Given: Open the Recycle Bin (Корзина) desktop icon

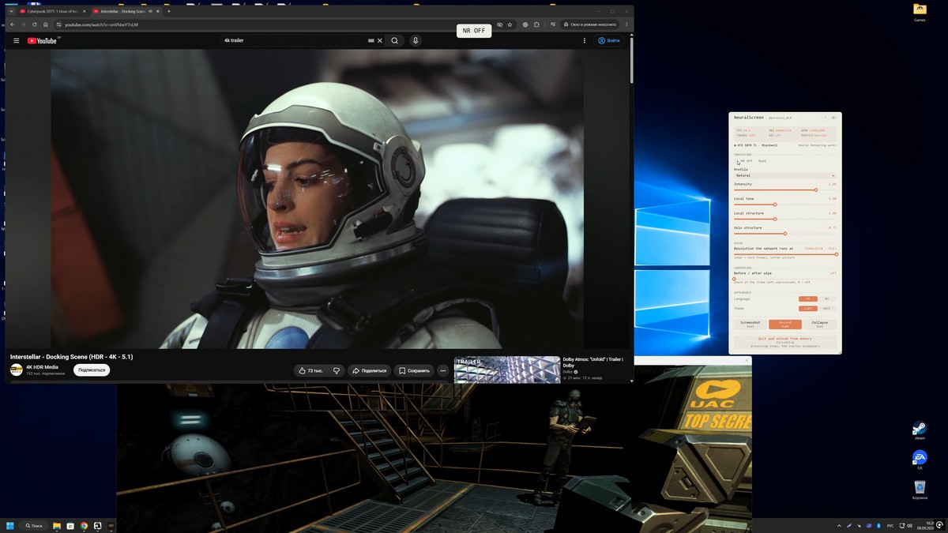Looking at the screenshot, I should (919, 490).
